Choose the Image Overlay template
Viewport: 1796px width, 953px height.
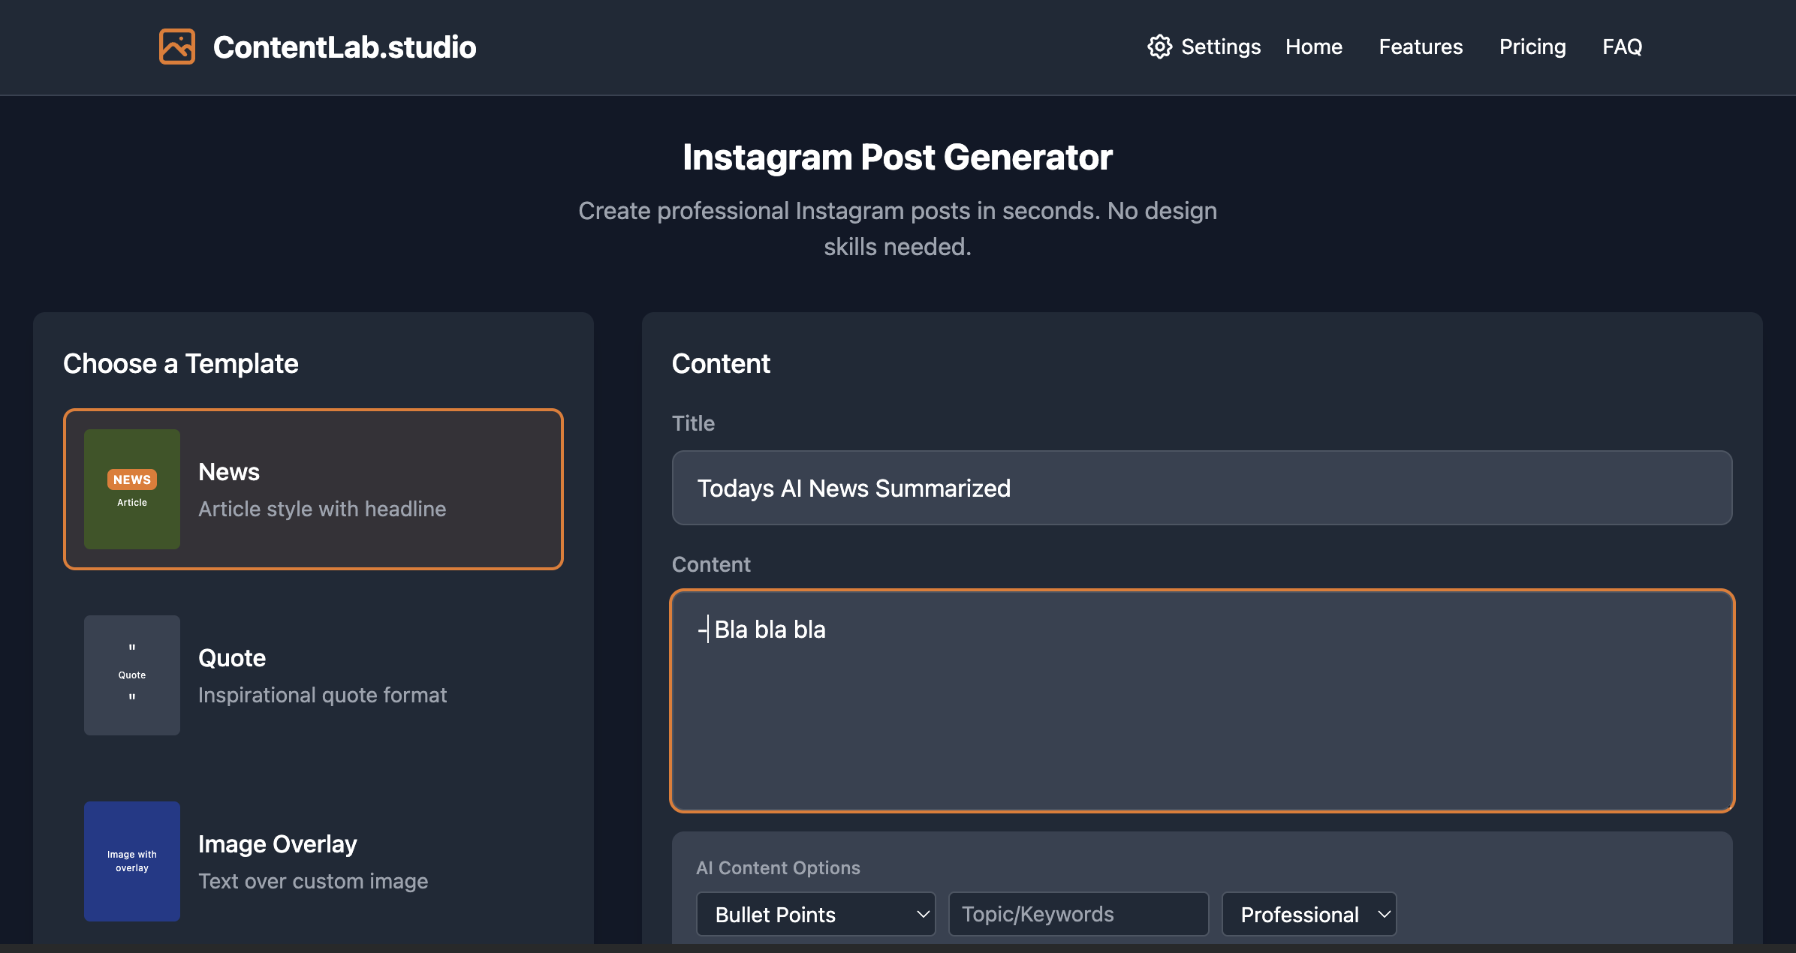(x=313, y=861)
